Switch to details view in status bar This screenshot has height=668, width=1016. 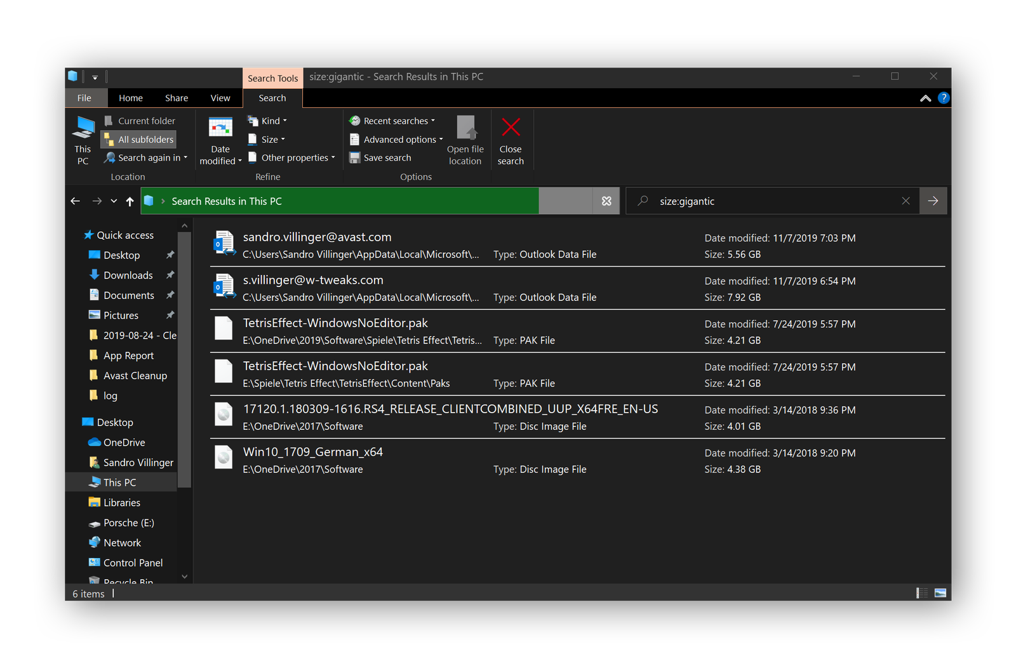pos(922,593)
